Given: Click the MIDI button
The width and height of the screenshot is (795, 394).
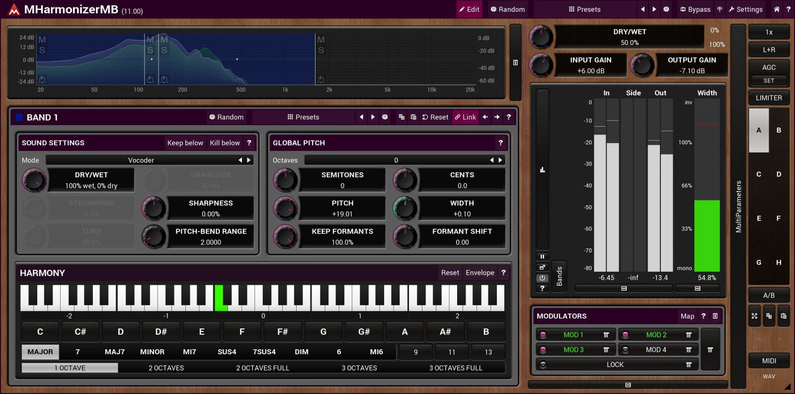Looking at the screenshot, I should tap(769, 361).
